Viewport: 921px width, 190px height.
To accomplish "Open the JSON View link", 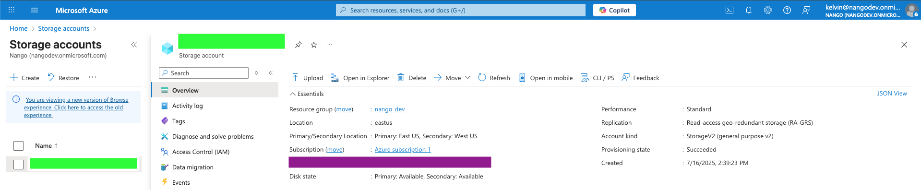I will tap(892, 94).
